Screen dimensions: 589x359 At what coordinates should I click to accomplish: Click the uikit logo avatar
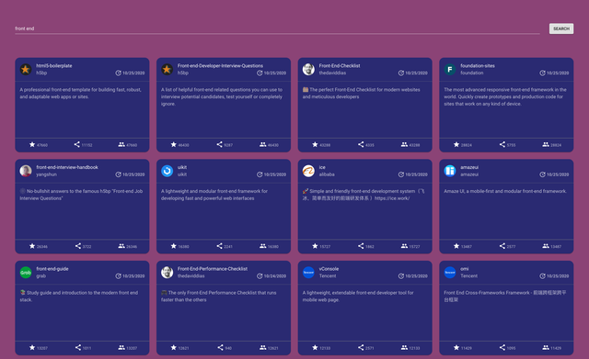point(167,171)
